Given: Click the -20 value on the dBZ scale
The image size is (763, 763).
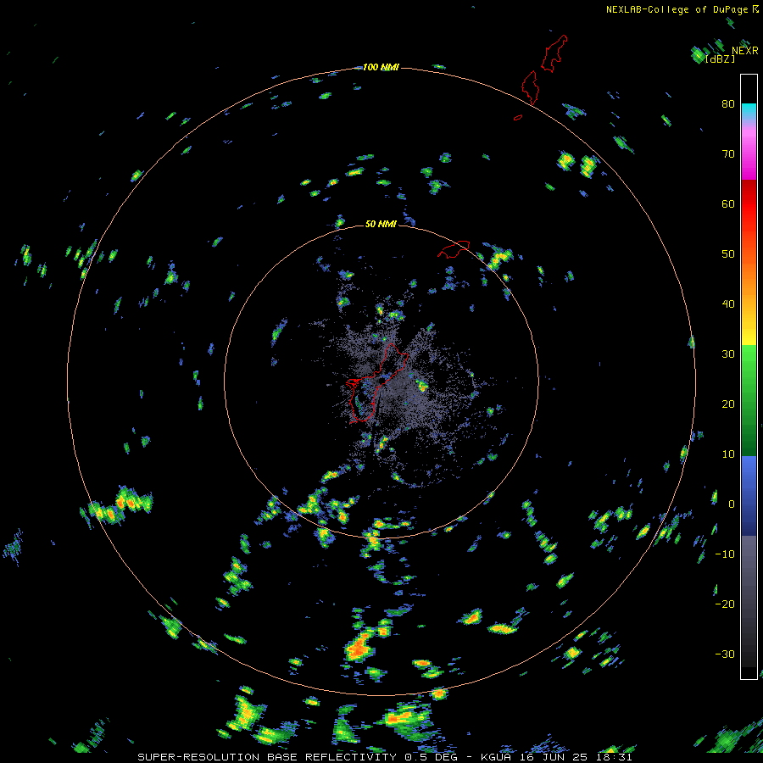Looking at the screenshot, I should tap(725, 604).
